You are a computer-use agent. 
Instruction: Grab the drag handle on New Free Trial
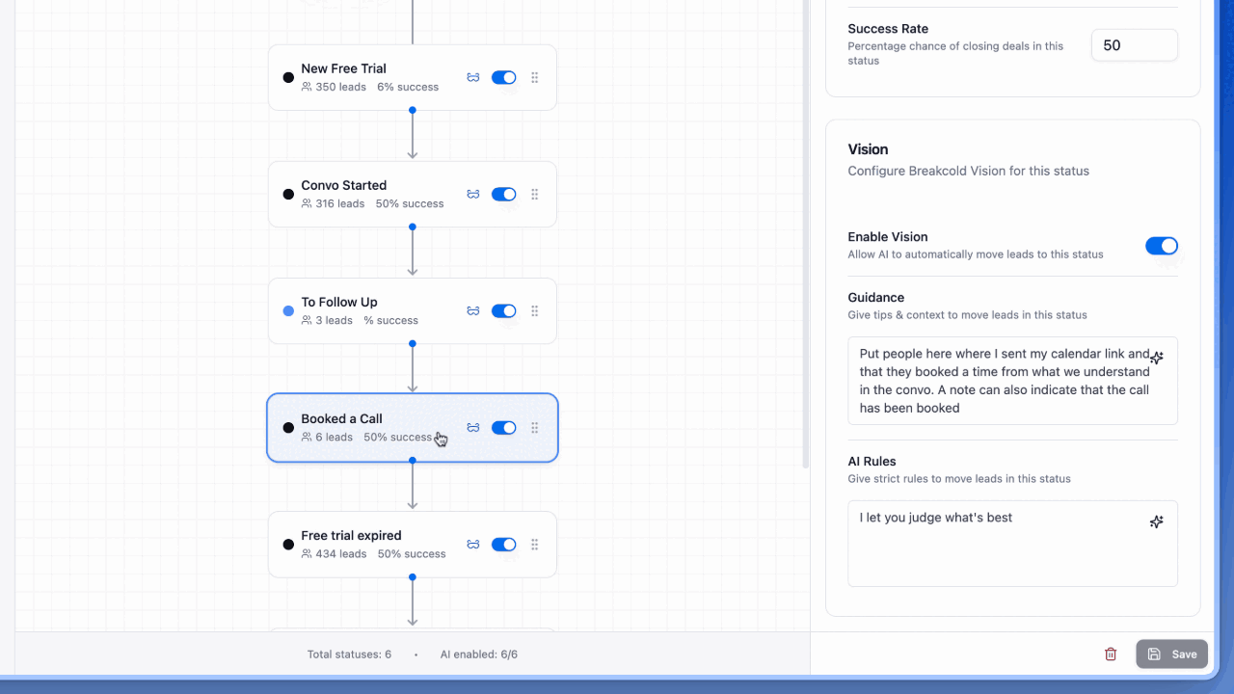click(x=535, y=78)
